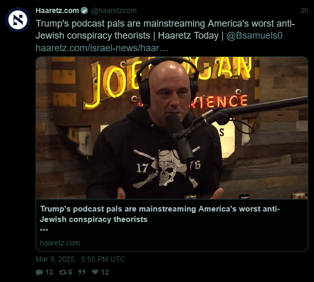Click the card description asterisks
Screen dimensions: 314x282
click(44, 230)
